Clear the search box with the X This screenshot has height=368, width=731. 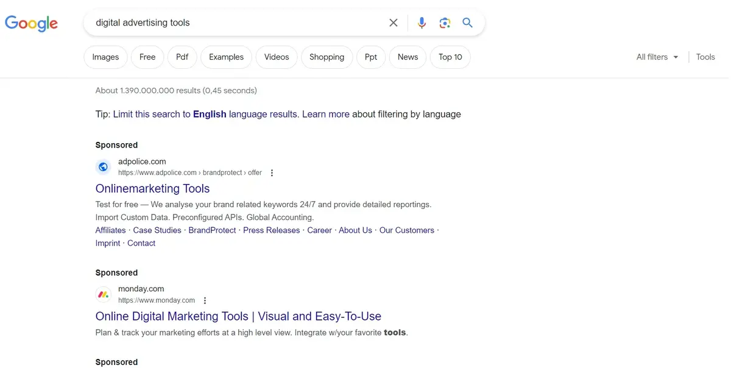point(393,23)
